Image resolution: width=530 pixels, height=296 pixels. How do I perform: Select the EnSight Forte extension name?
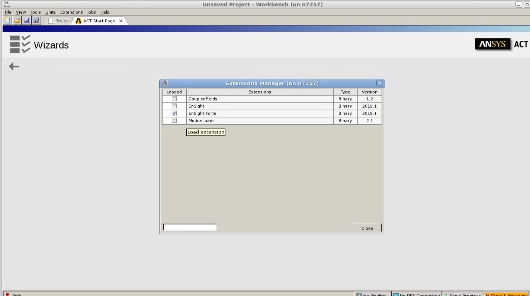pos(202,113)
